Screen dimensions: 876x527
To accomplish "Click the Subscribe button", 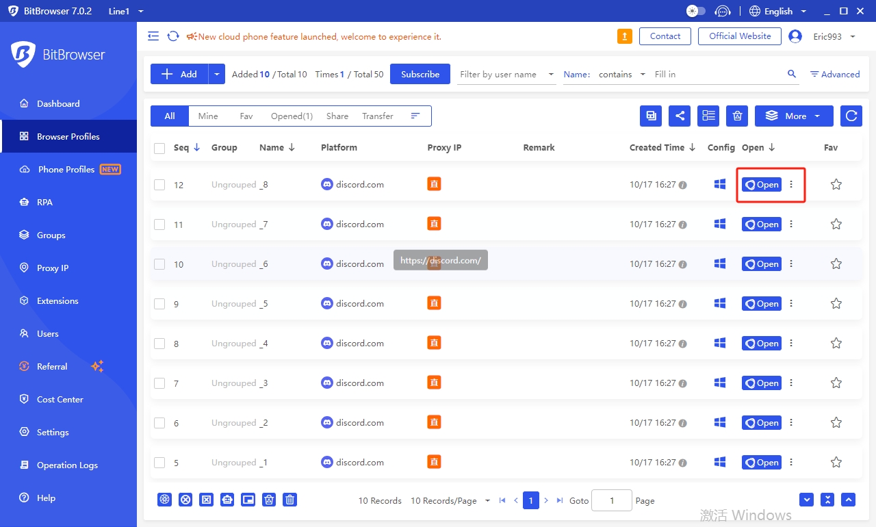I will click(420, 74).
